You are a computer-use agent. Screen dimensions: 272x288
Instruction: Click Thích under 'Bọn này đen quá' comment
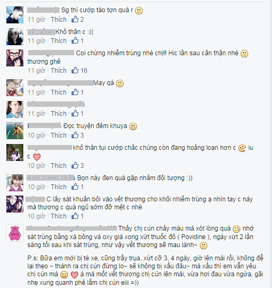tap(59, 187)
